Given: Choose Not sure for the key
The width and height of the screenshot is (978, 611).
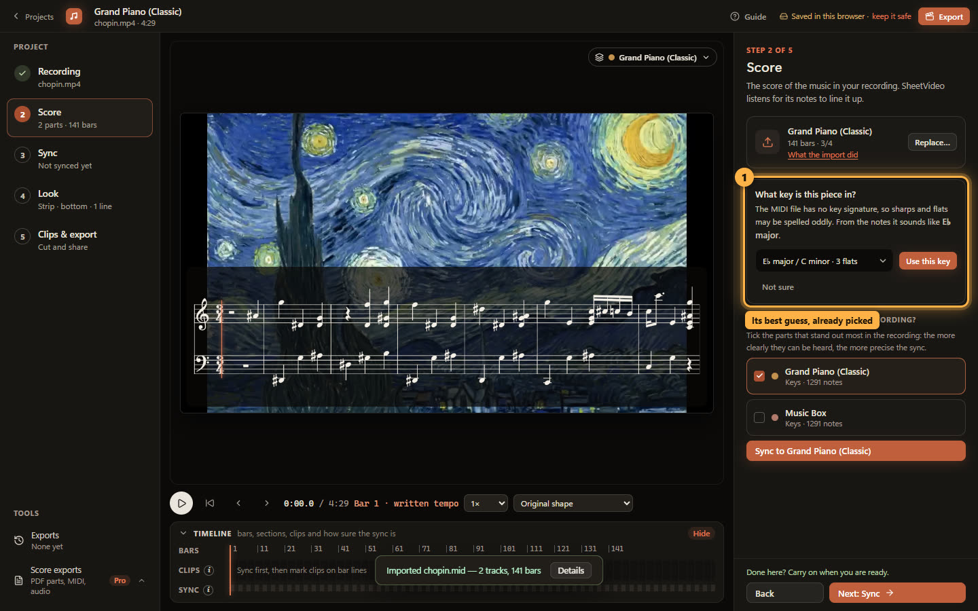Looking at the screenshot, I should click(x=778, y=287).
